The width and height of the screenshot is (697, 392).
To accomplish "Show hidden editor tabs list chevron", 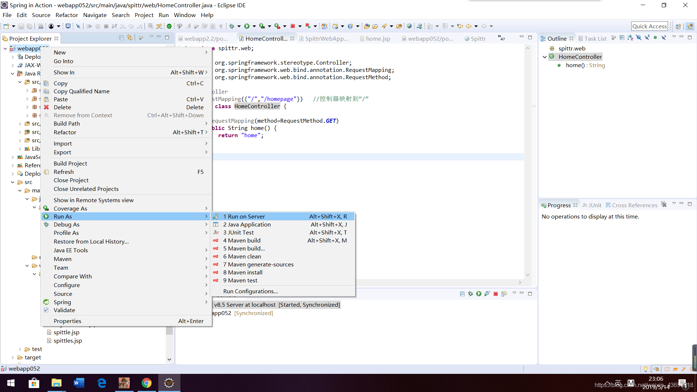I will point(502,38).
